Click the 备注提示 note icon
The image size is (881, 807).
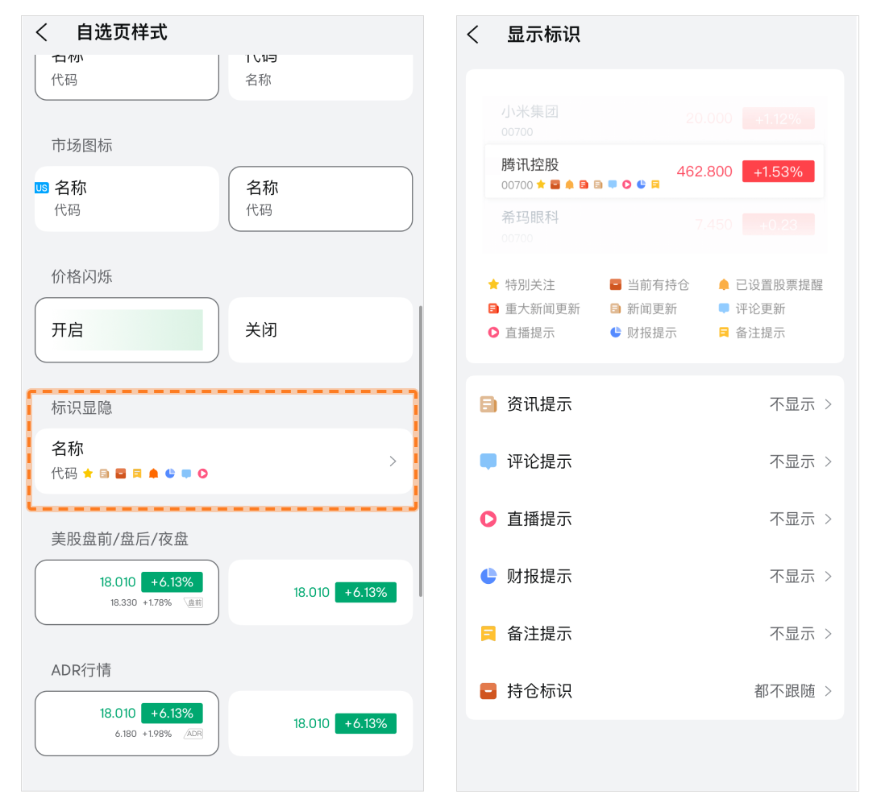[488, 634]
